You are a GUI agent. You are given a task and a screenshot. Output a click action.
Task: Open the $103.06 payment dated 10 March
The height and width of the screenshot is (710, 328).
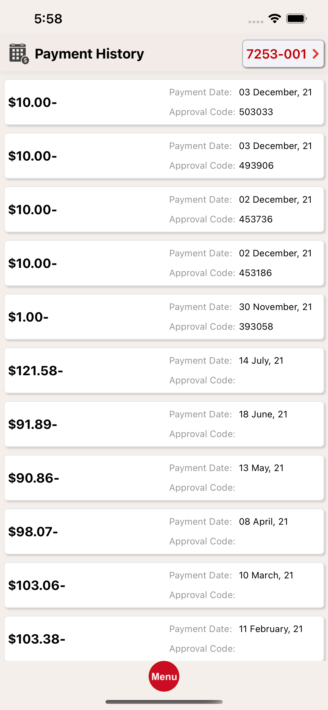click(x=164, y=585)
